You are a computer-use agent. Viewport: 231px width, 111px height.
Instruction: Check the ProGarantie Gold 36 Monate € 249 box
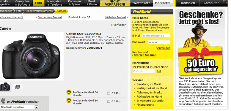[x=109, y=93]
